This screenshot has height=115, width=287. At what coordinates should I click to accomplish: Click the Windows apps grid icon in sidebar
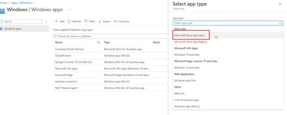pos(1,29)
